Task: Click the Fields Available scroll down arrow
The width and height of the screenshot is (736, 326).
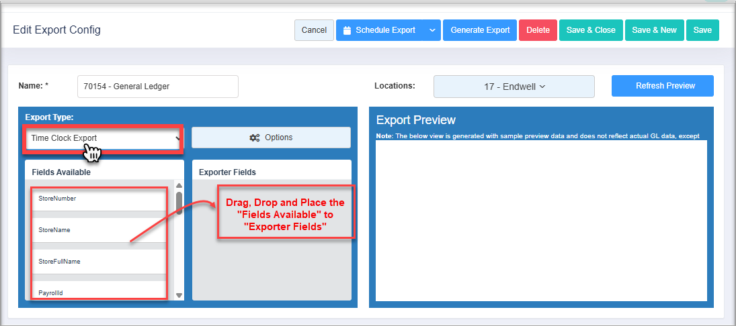Action: point(179,295)
